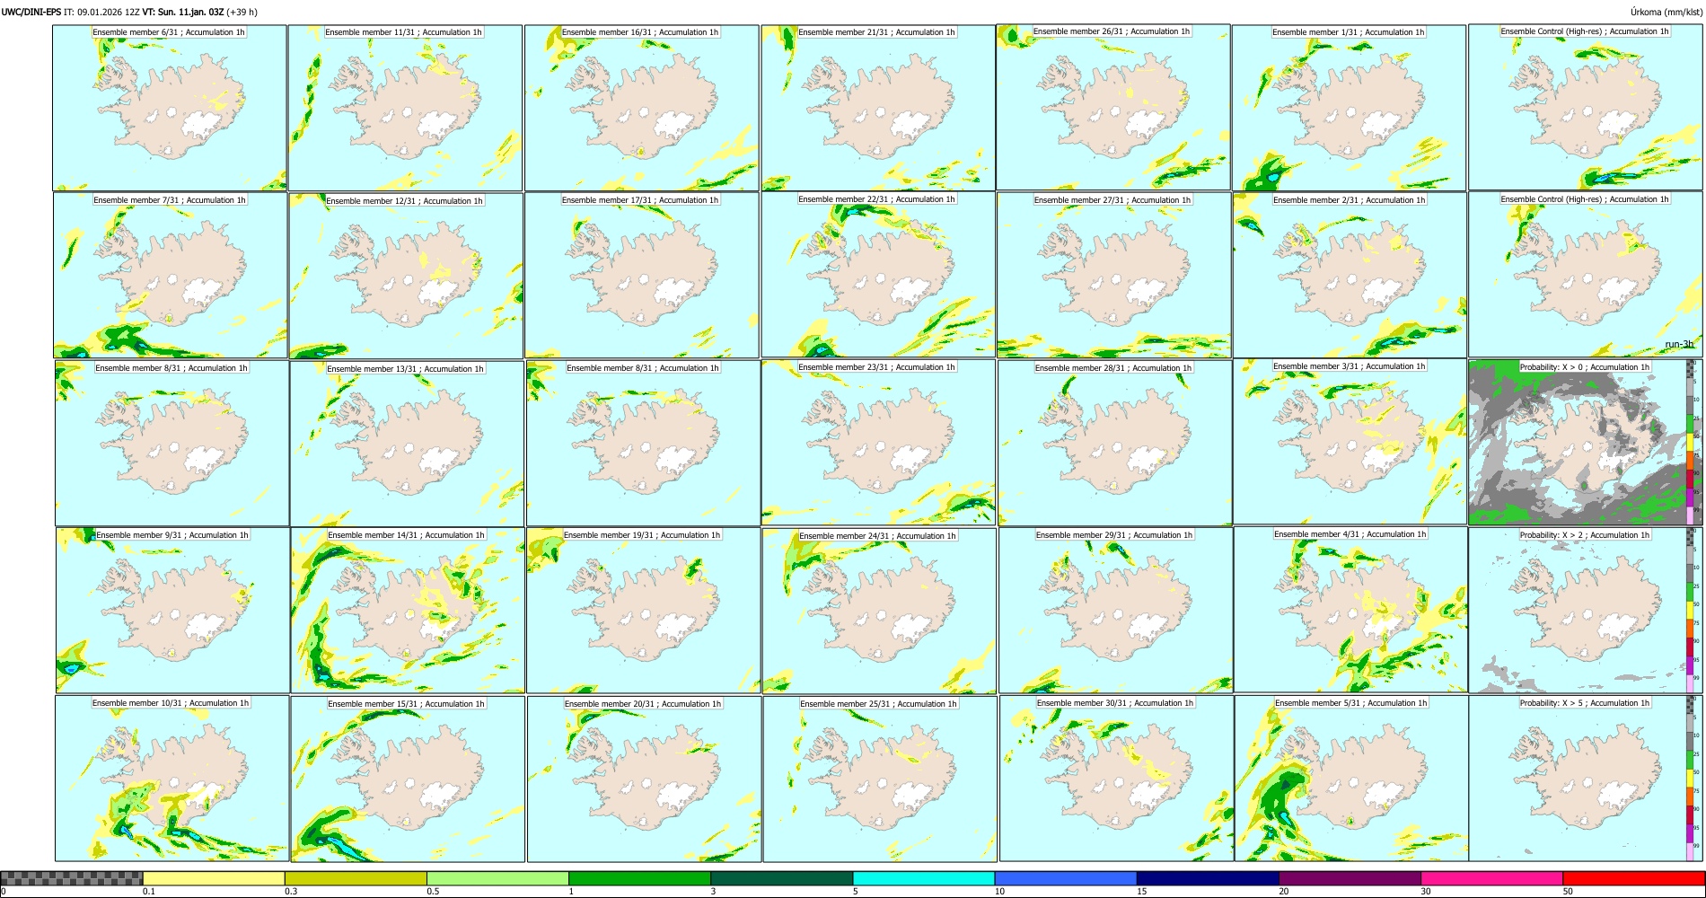View the Ensemble member 28/31 map panel
1706x898 pixels.
tap(1115, 444)
